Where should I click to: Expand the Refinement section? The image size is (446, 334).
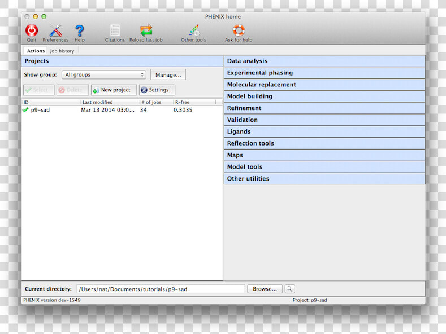point(324,108)
